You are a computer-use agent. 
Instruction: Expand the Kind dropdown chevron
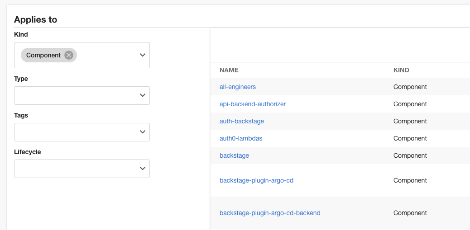(x=142, y=55)
